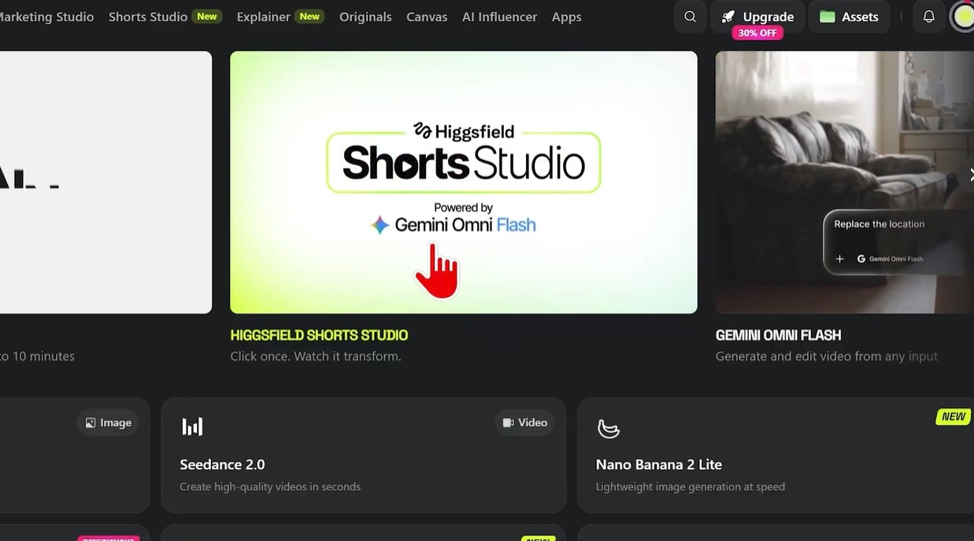Click the Nano Banana 2 Lite banana icon
The image size is (974, 541).
(x=608, y=428)
